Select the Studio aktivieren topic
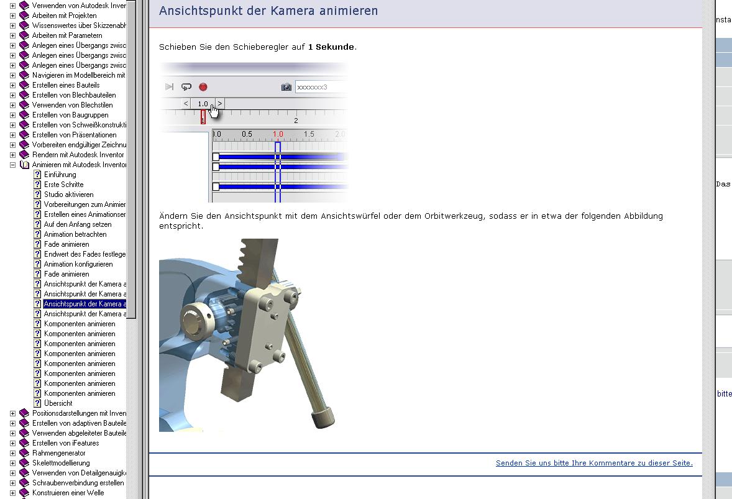 point(68,195)
